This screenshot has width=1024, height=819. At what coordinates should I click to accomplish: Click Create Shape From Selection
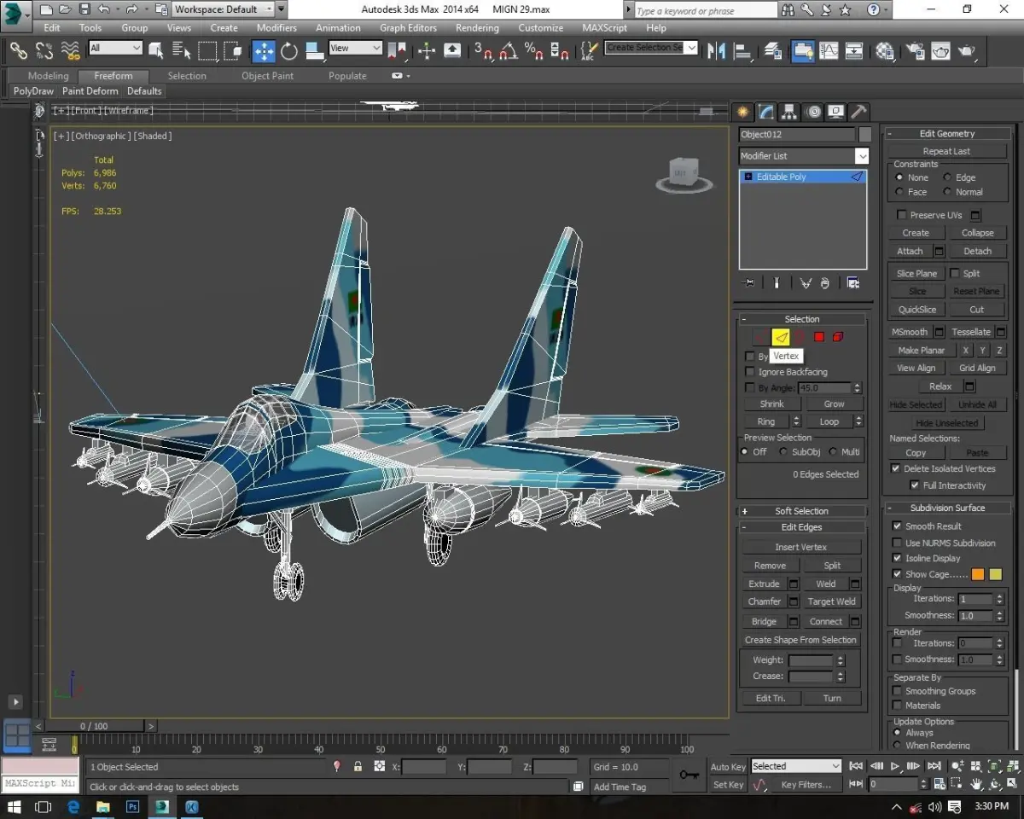800,640
